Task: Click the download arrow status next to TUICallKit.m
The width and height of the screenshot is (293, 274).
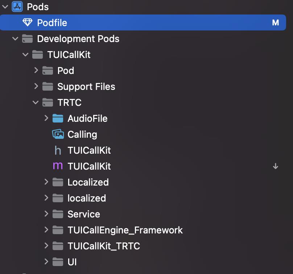Action: click(276, 166)
